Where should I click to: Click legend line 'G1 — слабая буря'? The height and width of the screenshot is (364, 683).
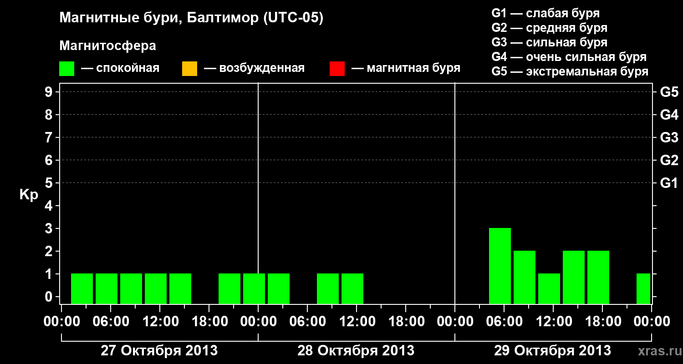point(545,13)
